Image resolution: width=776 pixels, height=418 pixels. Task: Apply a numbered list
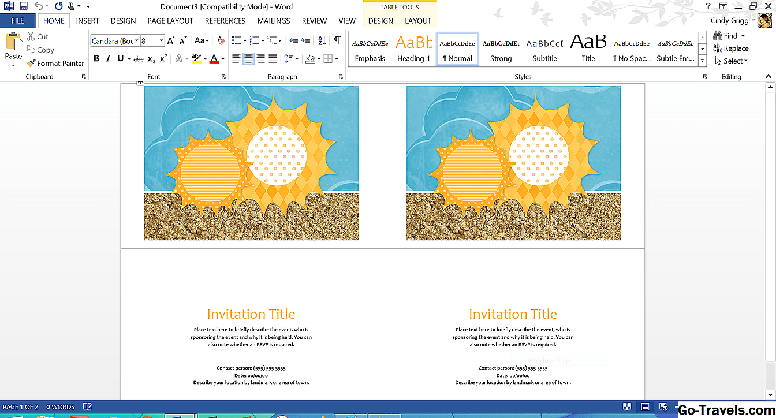(x=255, y=40)
